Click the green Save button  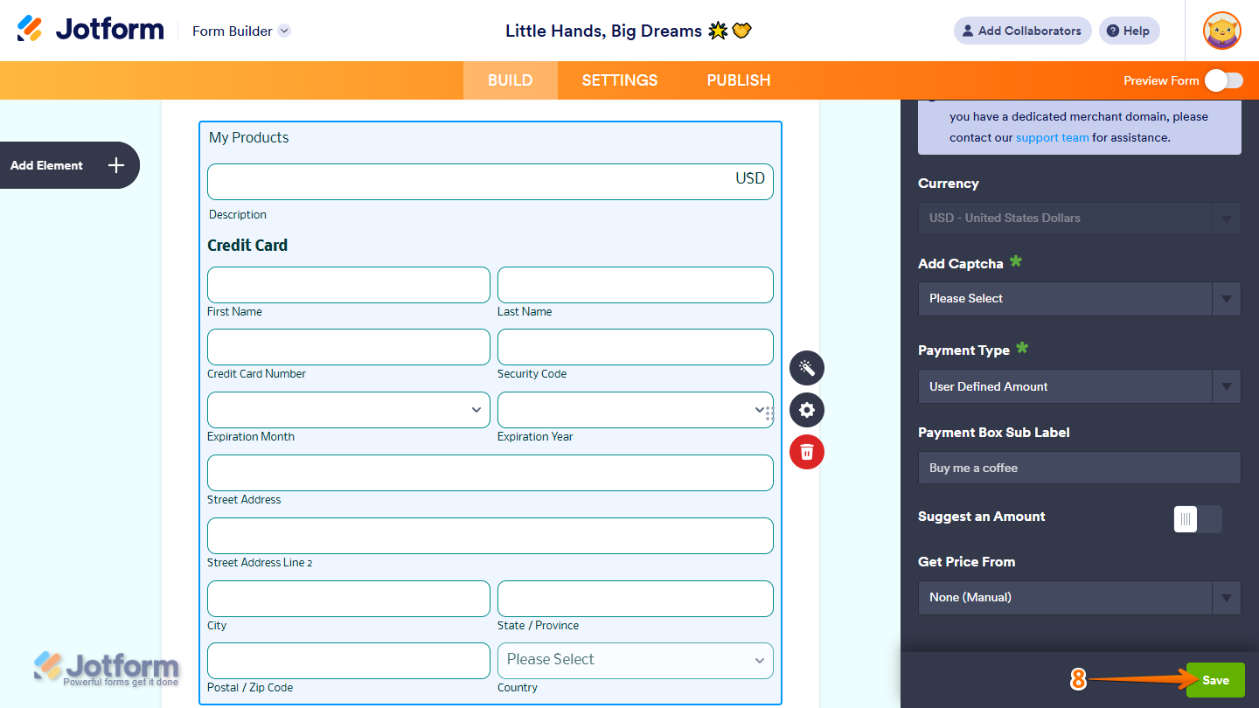click(1215, 680)
